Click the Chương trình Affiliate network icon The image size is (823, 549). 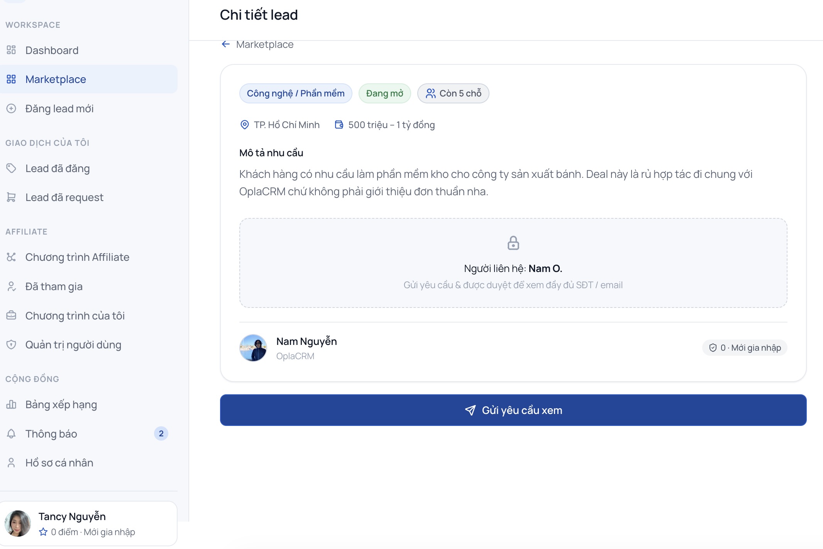[11, 257]
